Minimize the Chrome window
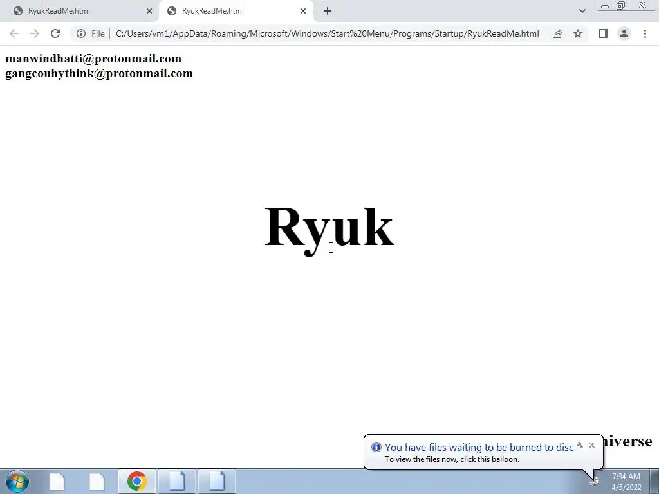This screenshot has width=659, height=494. pos(605,5)
